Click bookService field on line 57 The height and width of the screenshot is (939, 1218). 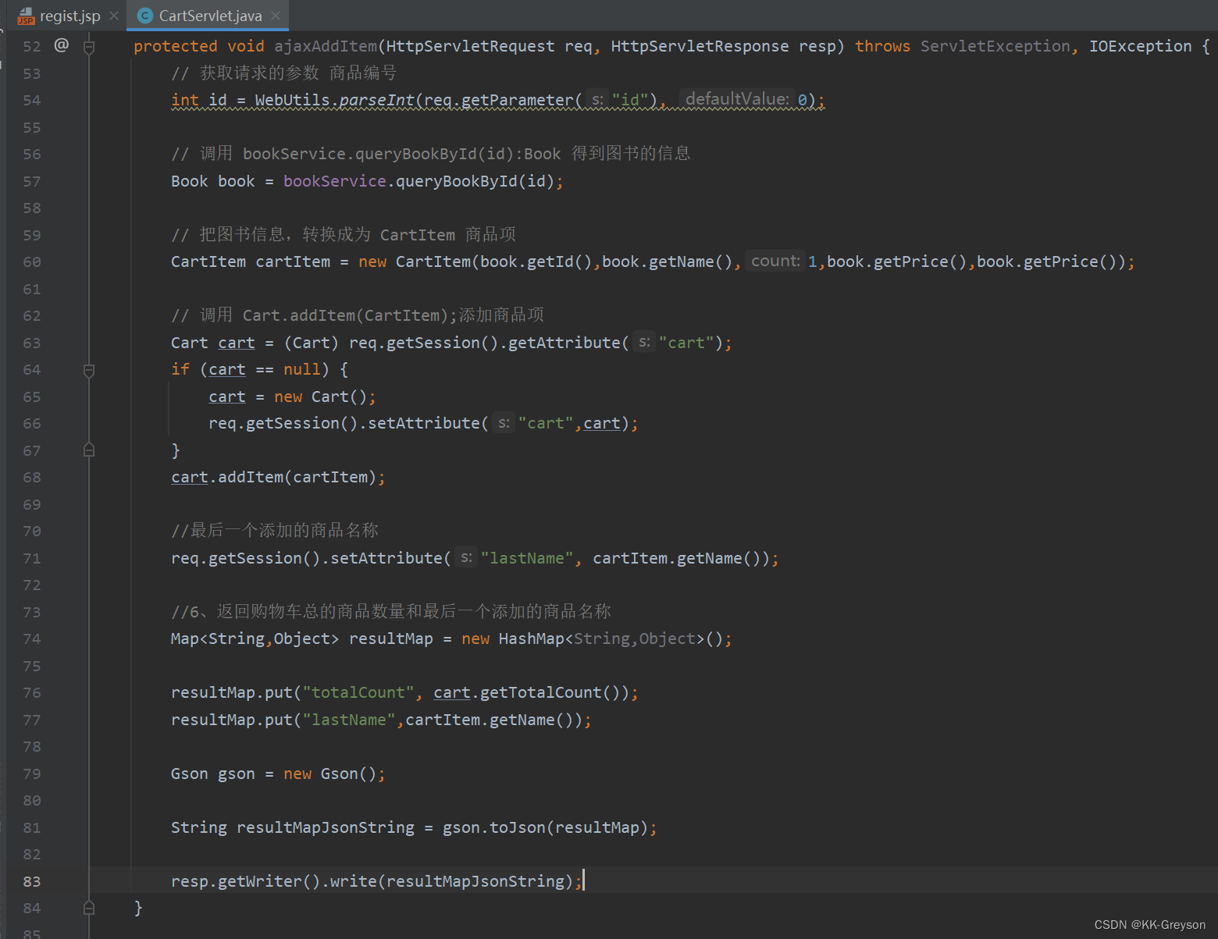[x=335, y=181]
